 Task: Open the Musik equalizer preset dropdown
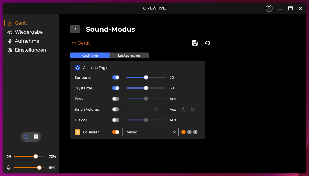pos(150,132)
